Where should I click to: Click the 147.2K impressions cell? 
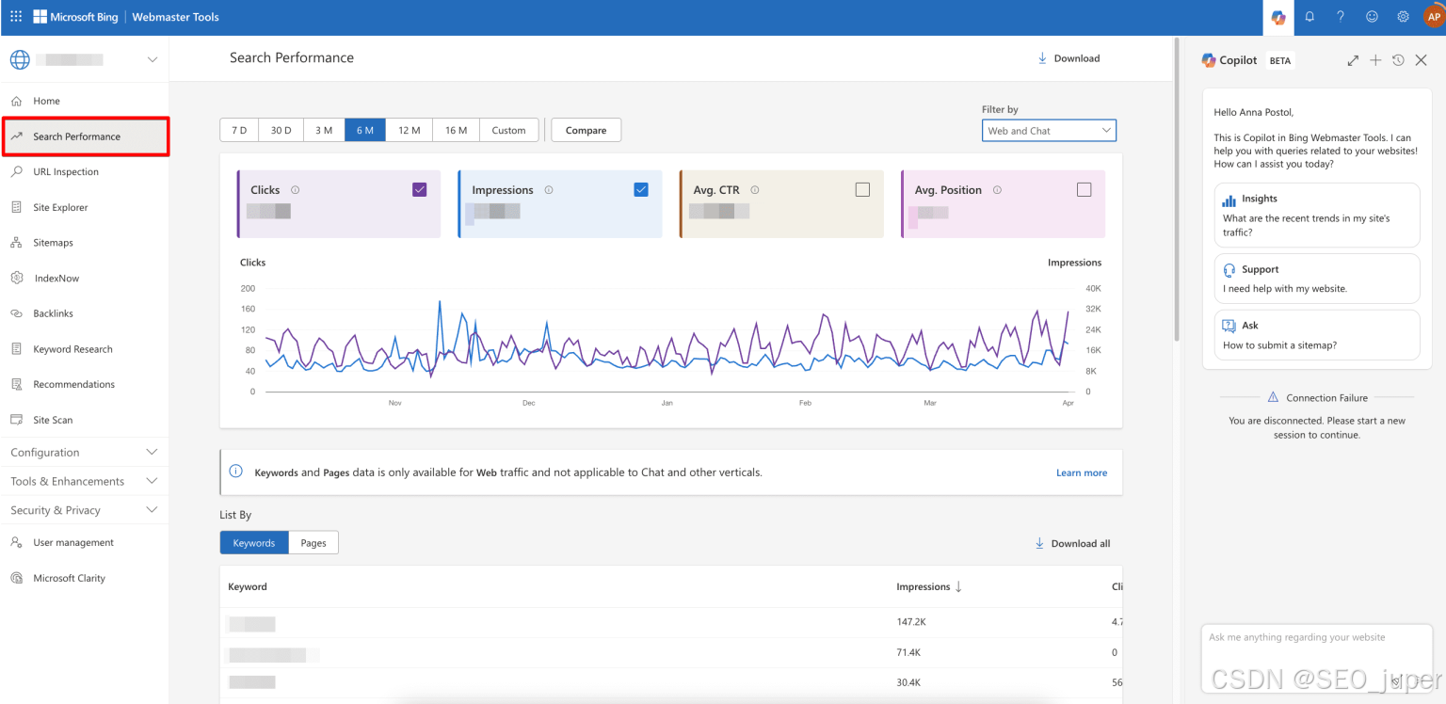tap(910, 622)
